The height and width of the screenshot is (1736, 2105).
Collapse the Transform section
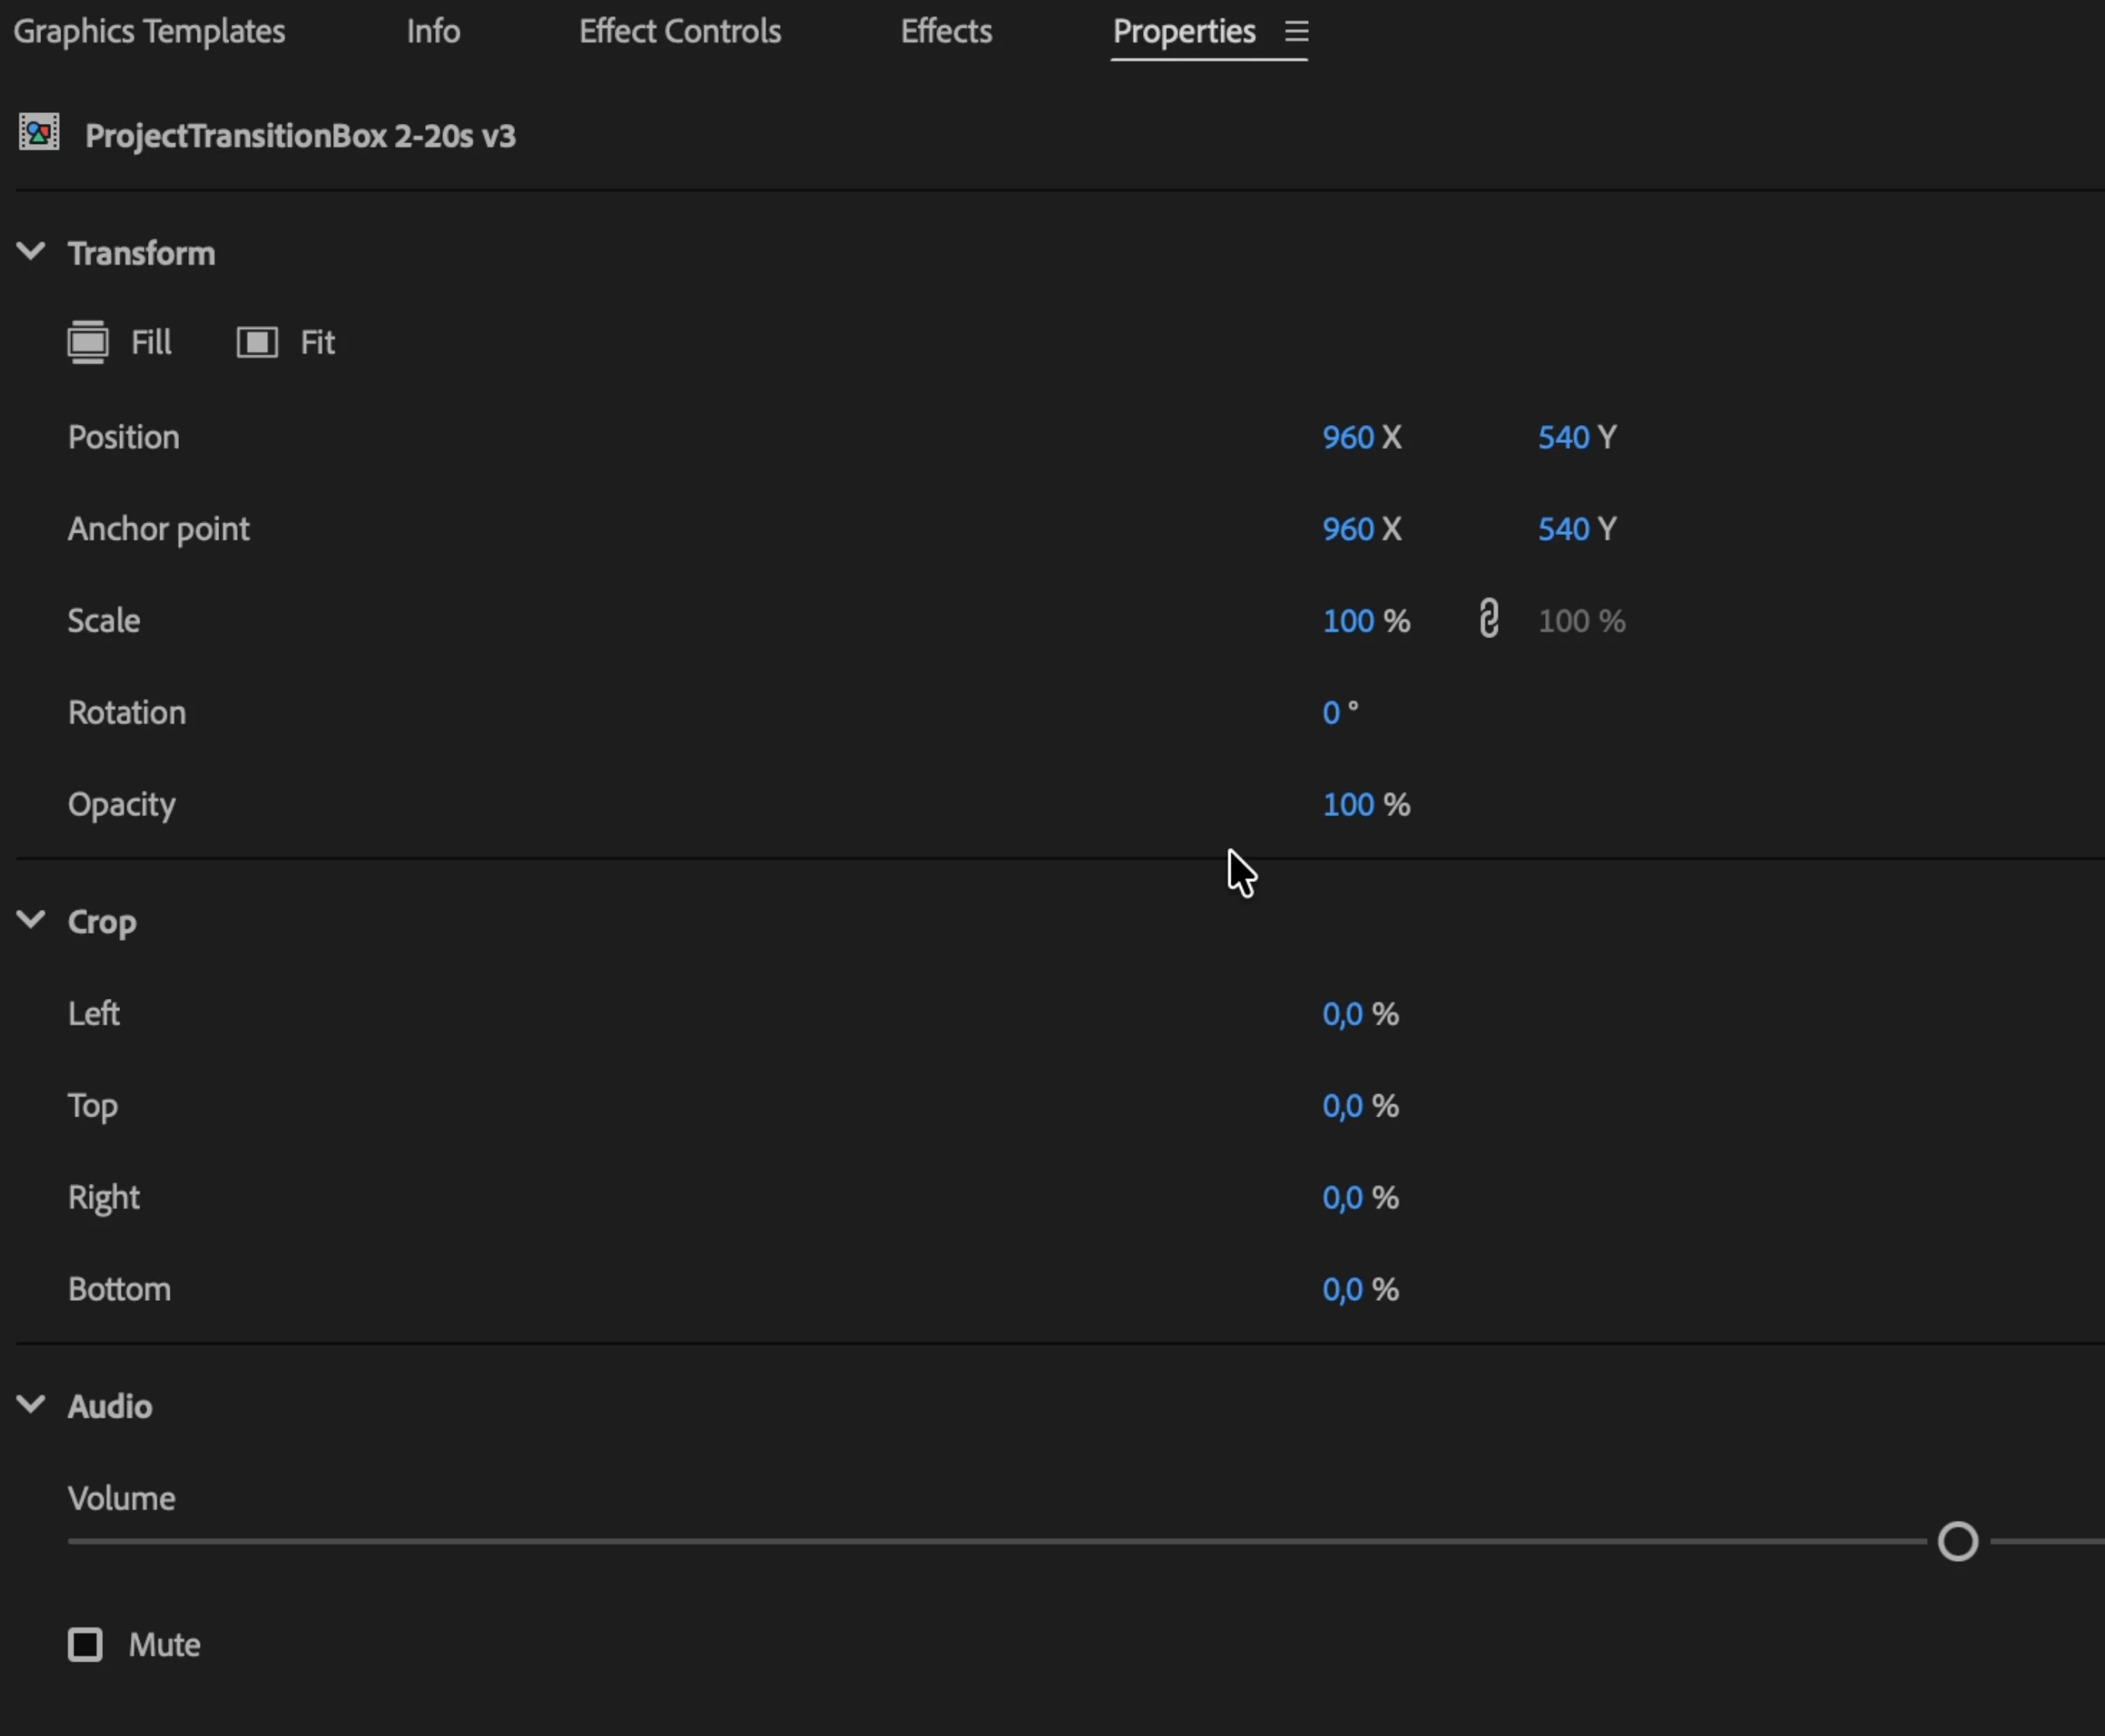(31, 252)
